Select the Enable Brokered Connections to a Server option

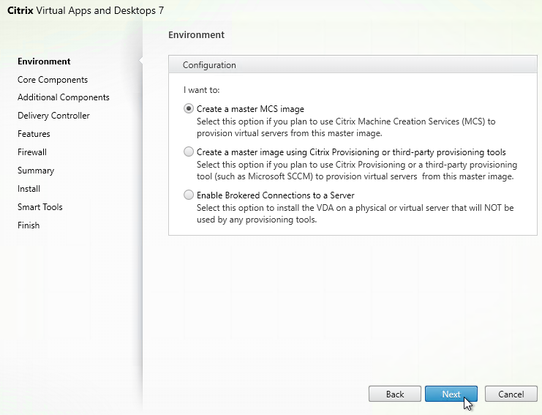[189, 195]
